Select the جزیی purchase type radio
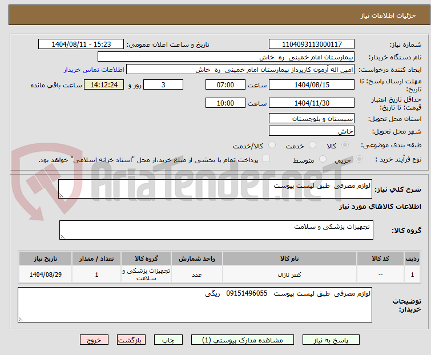Image resolution: width=431 pixels, height=355 pixels. [x=359, y=159]
